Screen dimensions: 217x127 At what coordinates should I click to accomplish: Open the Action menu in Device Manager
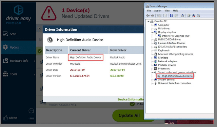[158, 11]
